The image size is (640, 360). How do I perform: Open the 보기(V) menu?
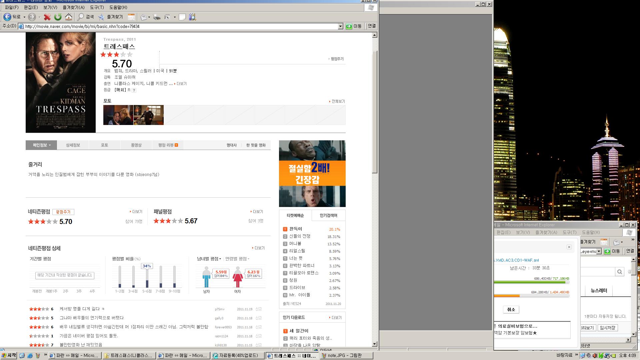point(50,7)
